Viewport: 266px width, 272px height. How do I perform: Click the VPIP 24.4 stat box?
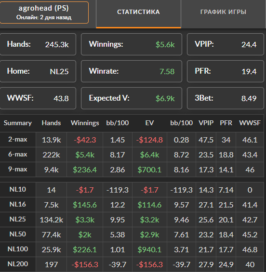[x=226, y=44]
